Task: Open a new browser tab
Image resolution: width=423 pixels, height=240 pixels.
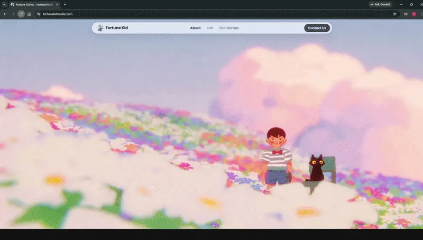Action: coord(65,5)
